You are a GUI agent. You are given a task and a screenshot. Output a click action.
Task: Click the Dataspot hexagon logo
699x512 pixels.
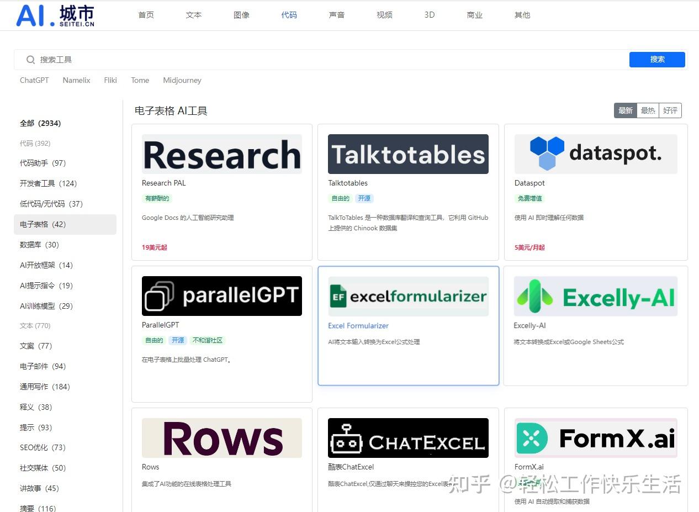[x=547, y=153]
